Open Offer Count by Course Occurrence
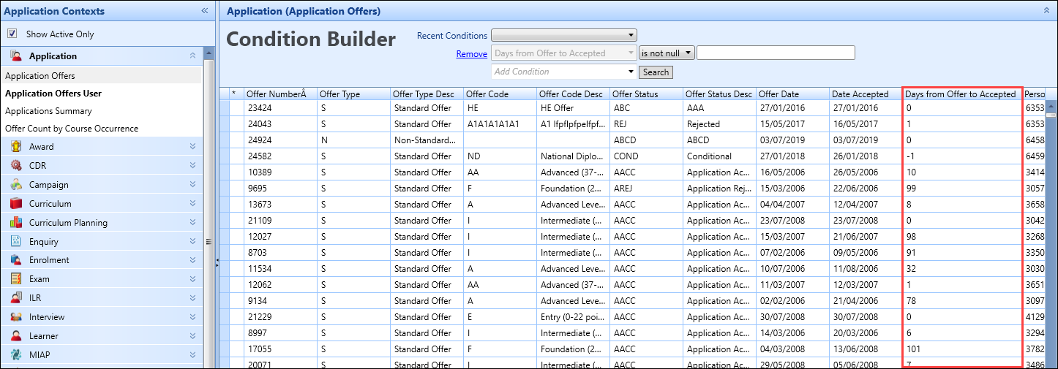Image resolution: width=1058 pixels, height=369 pixels. point(101,129)
